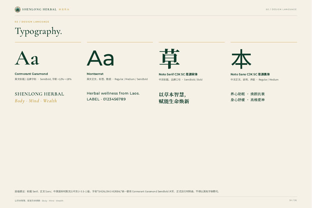Viewport: 312px width, 208px height.
Task: Click the "Cormorant Garamond" font name
Action: [x=31, y=74]
